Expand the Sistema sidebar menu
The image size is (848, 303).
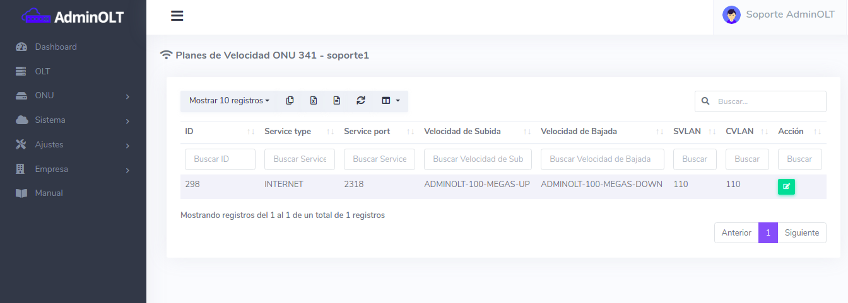(x=73, y=120)
